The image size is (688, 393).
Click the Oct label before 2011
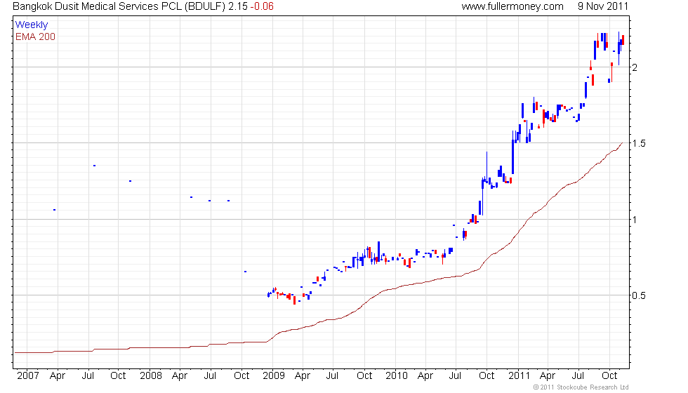[487, 375]
